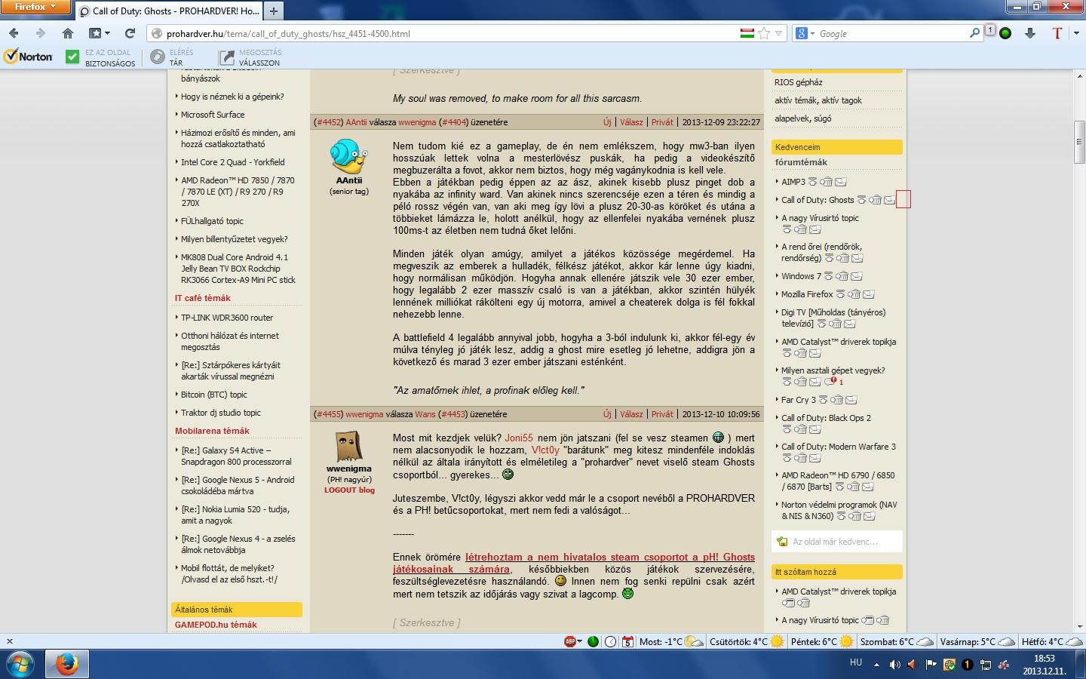The width and height of the screenshot is (1086, 679).
Task: Click Új link on post #4455
Action: [607, 414]
